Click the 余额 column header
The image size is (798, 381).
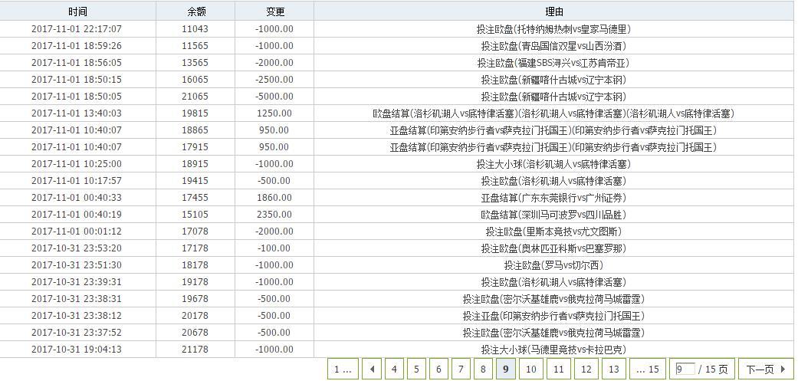coord(195,11)
